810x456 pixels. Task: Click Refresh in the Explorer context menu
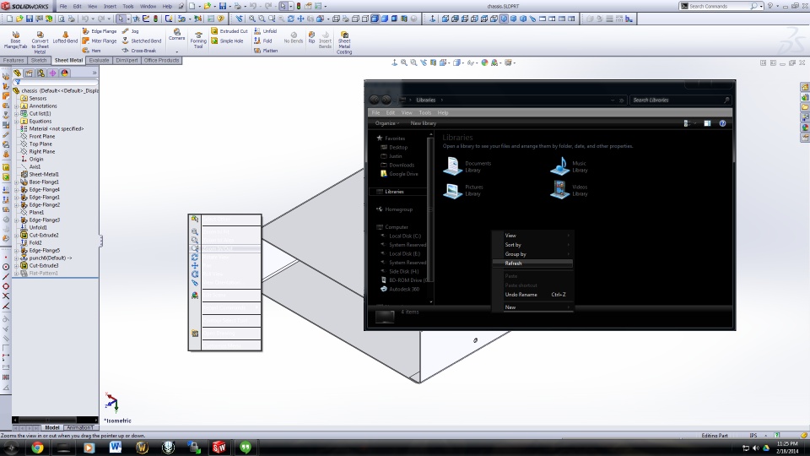click(532, 263)
